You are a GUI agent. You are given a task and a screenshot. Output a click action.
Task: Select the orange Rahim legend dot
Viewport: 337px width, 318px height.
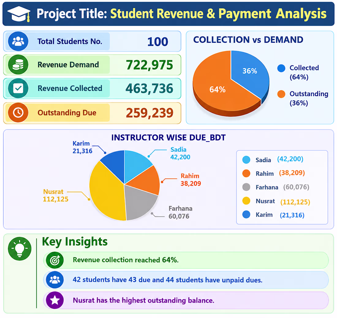[246, 173]
